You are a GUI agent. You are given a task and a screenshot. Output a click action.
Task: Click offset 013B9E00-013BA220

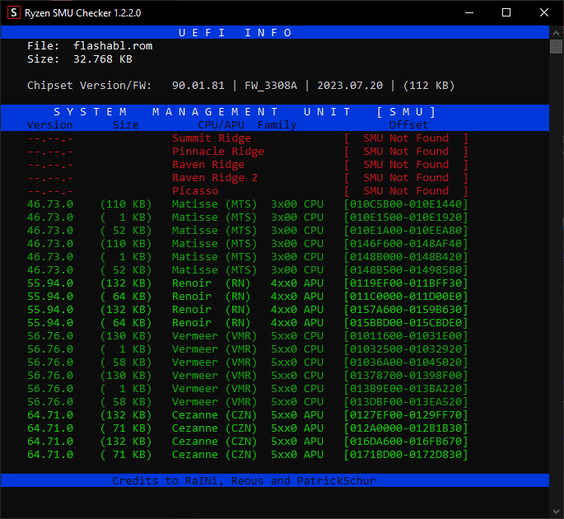[x=406, y=389]
